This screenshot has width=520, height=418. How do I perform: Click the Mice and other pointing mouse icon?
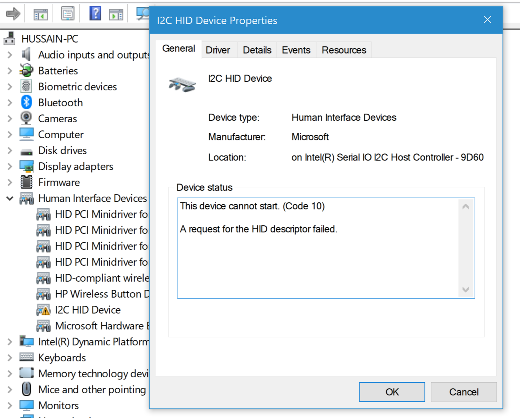(x=27, y=389)
